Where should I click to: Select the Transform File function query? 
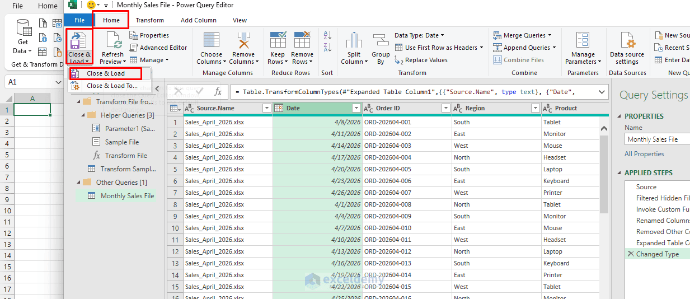pos(126,156)
